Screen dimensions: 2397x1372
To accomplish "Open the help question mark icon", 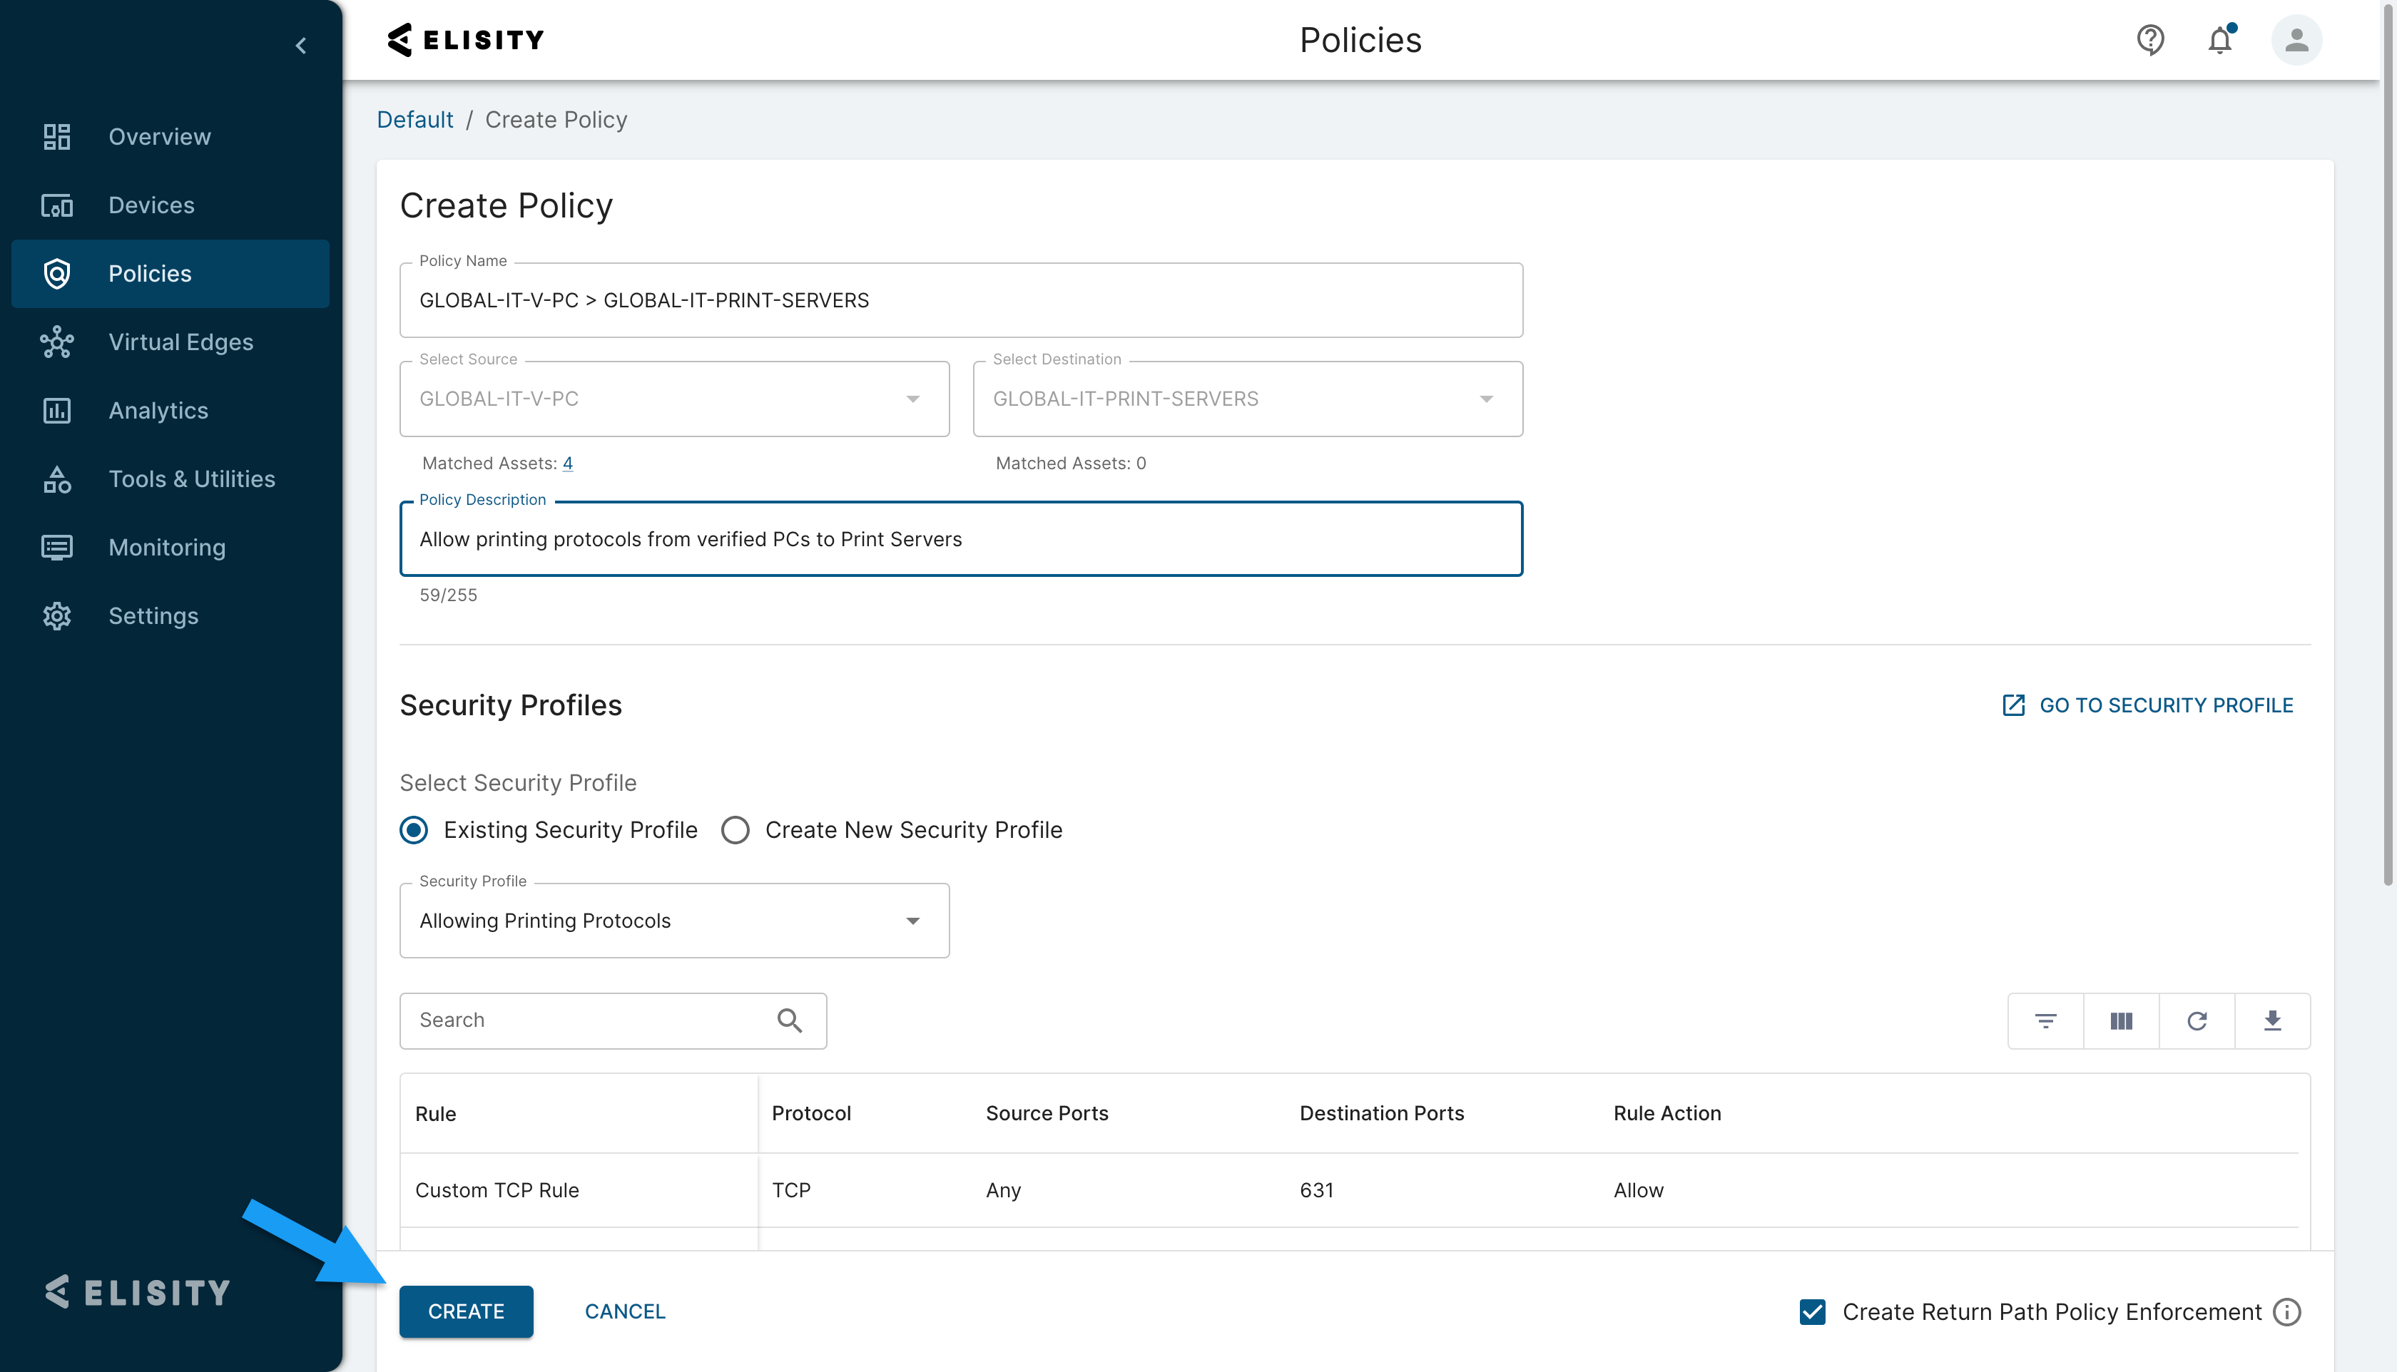I will [x=2150, y=40].
